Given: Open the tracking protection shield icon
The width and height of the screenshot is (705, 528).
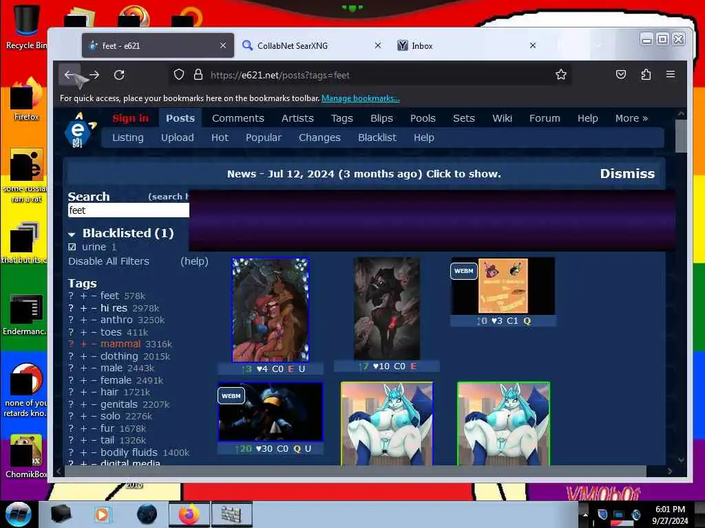Looking at the screenshot, I should click(x=179, y=74).
